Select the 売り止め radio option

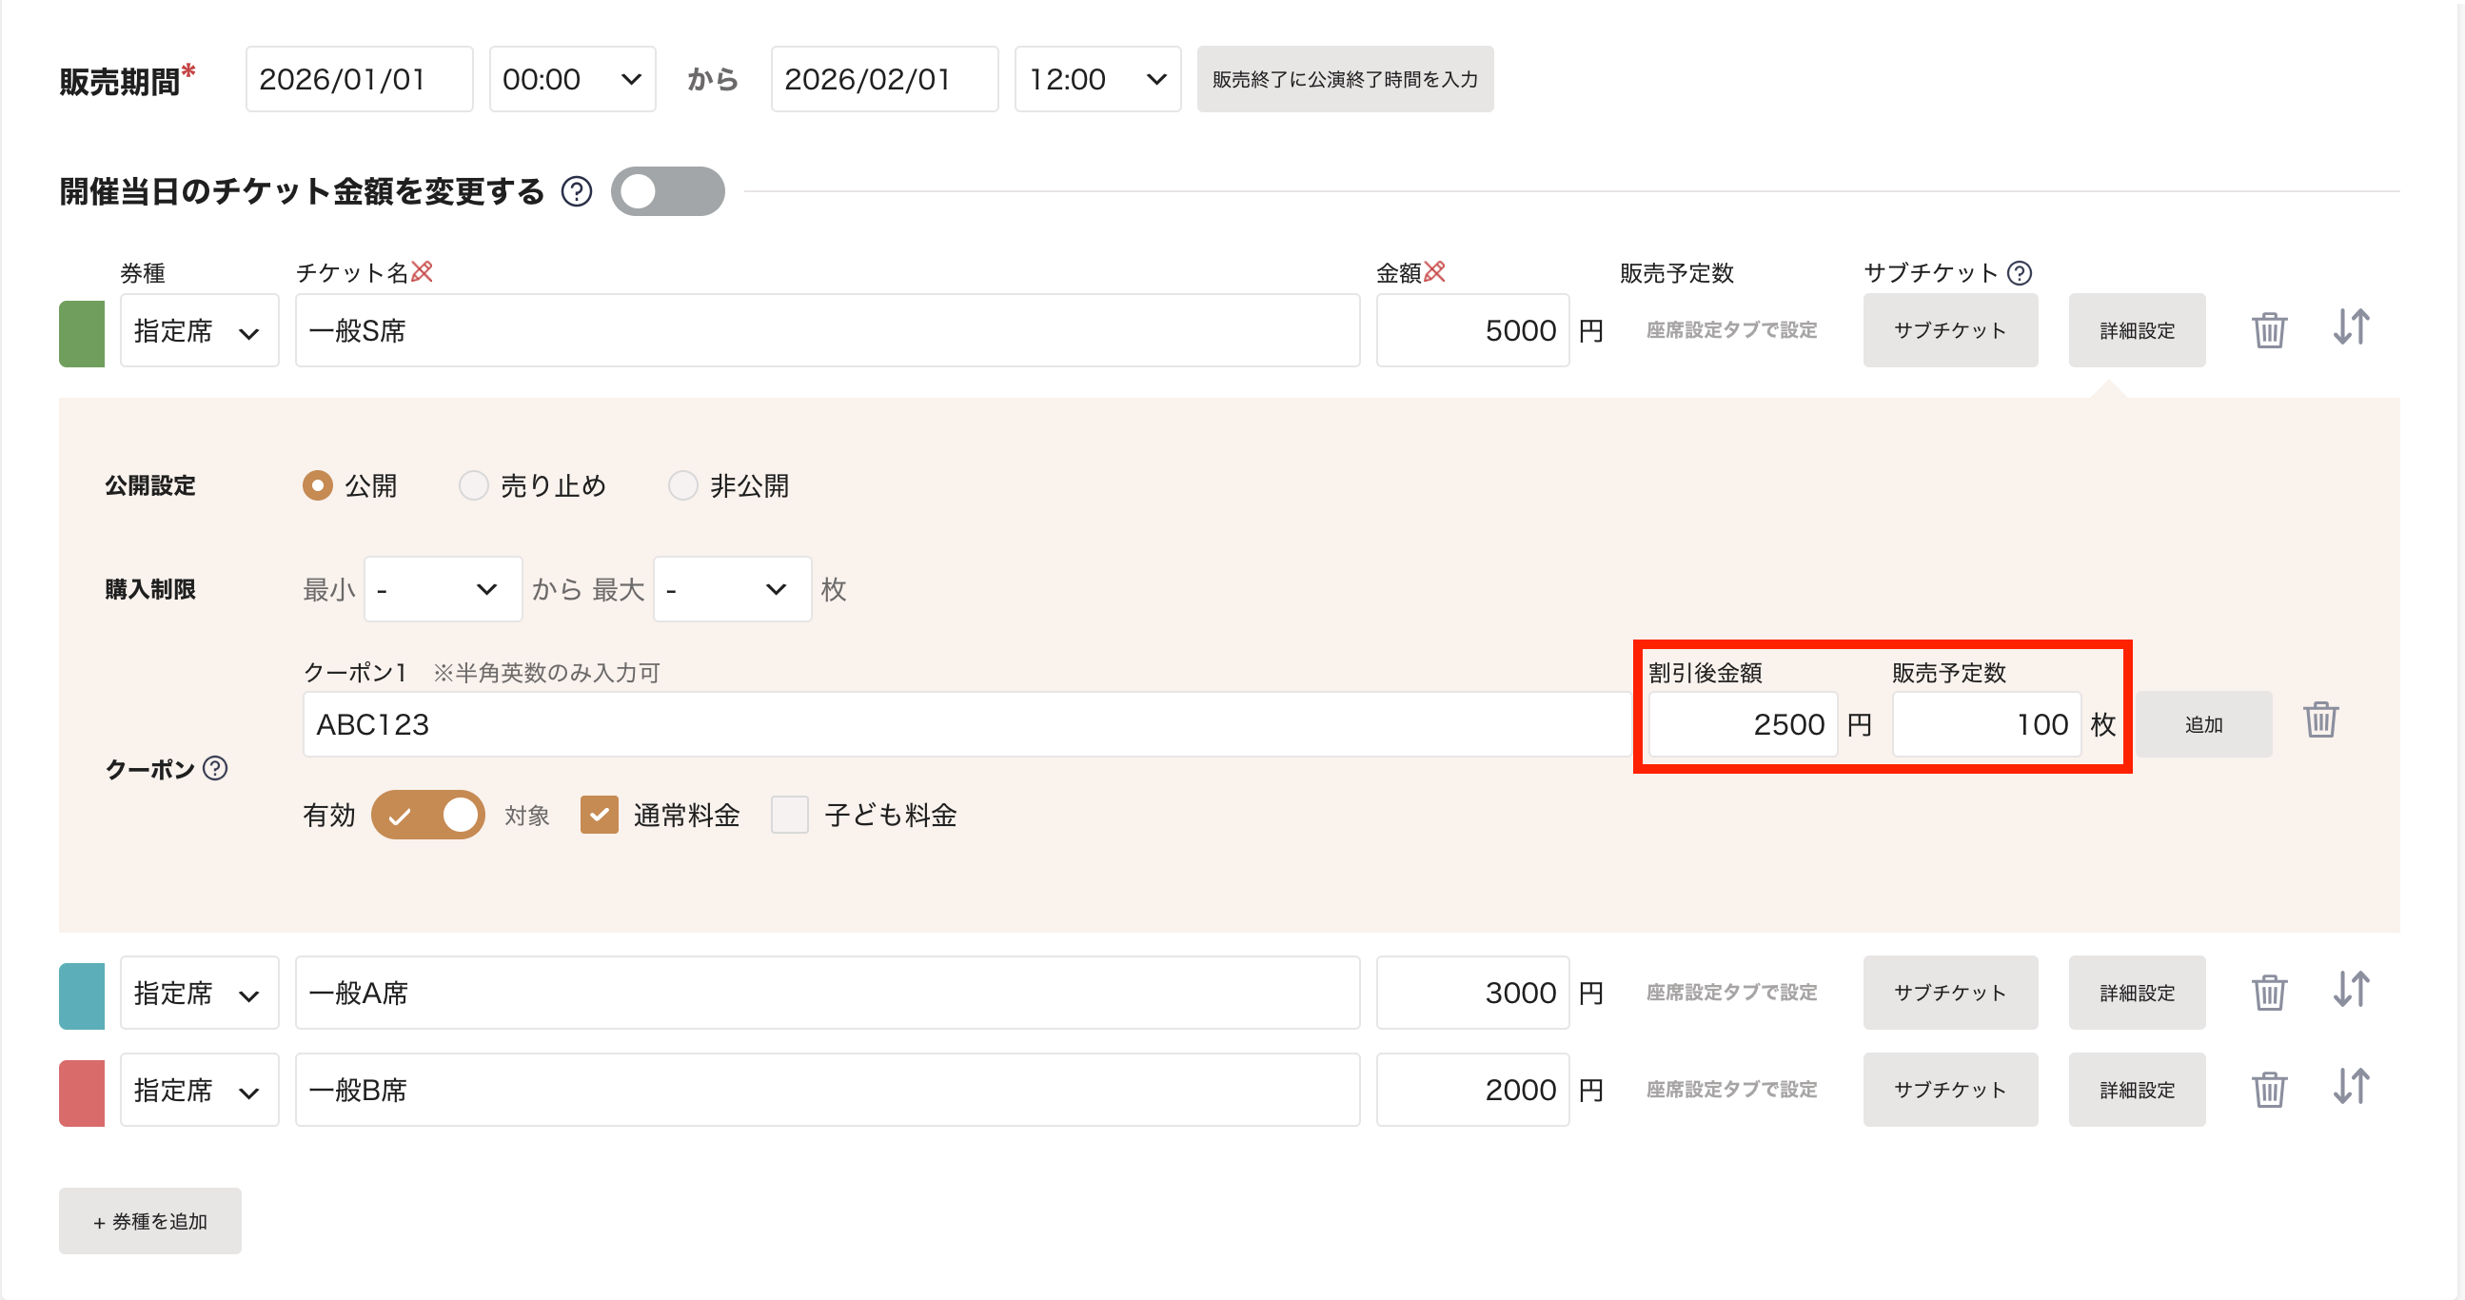(x=474, y=486)
